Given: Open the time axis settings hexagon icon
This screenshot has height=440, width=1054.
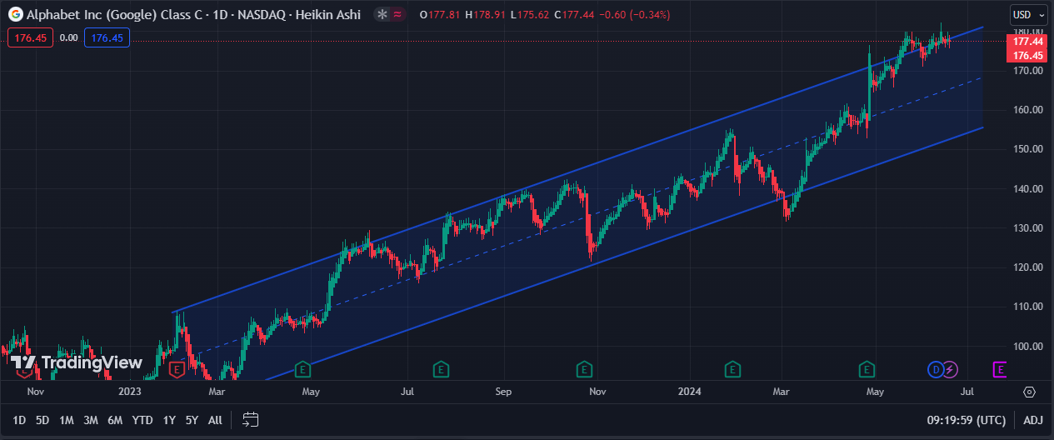Looking at the screenshot, I should [1029, 392].
